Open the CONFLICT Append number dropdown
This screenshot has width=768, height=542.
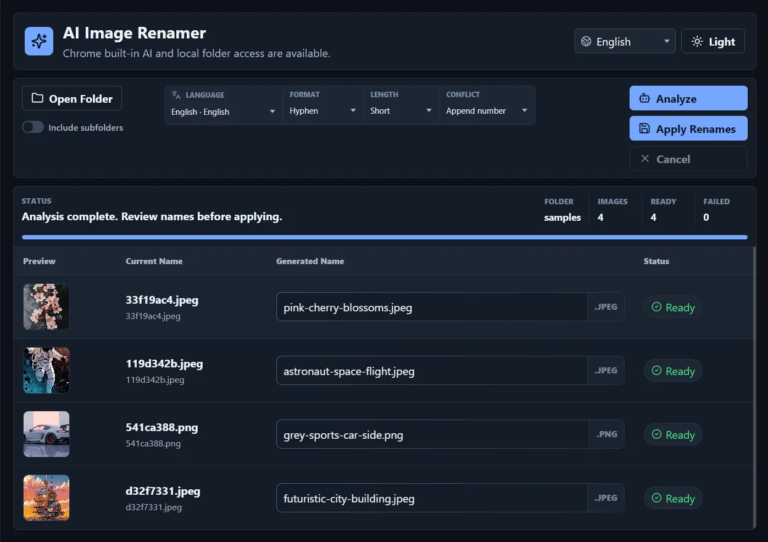pos(487,111)
